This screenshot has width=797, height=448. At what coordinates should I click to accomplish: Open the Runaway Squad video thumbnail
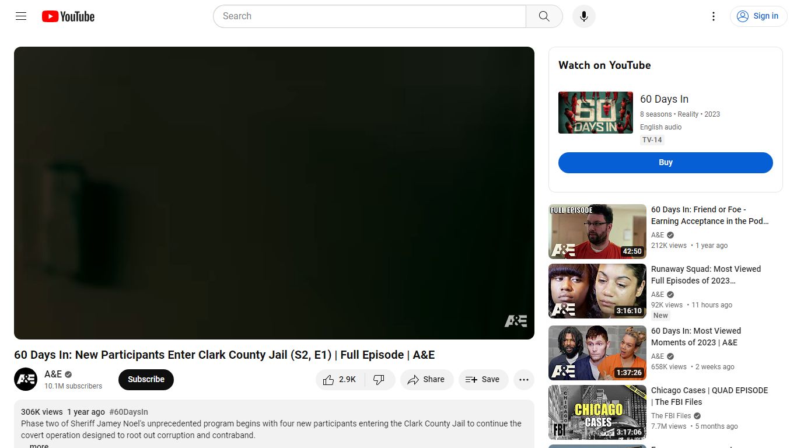coord(597,291)
